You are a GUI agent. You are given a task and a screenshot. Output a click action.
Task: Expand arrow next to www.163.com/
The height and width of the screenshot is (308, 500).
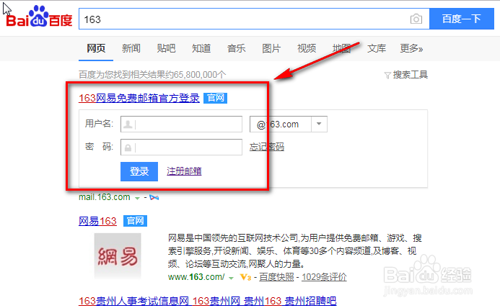[x=231, y=278]
